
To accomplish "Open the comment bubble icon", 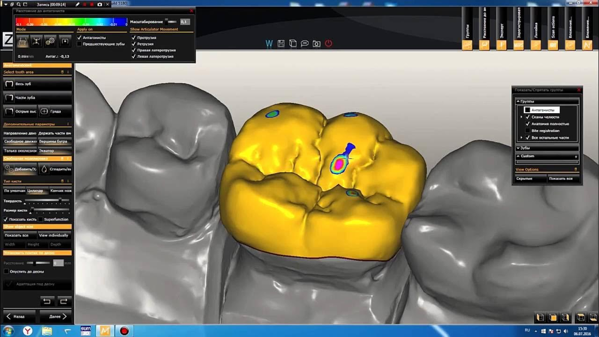I will 304,44.
